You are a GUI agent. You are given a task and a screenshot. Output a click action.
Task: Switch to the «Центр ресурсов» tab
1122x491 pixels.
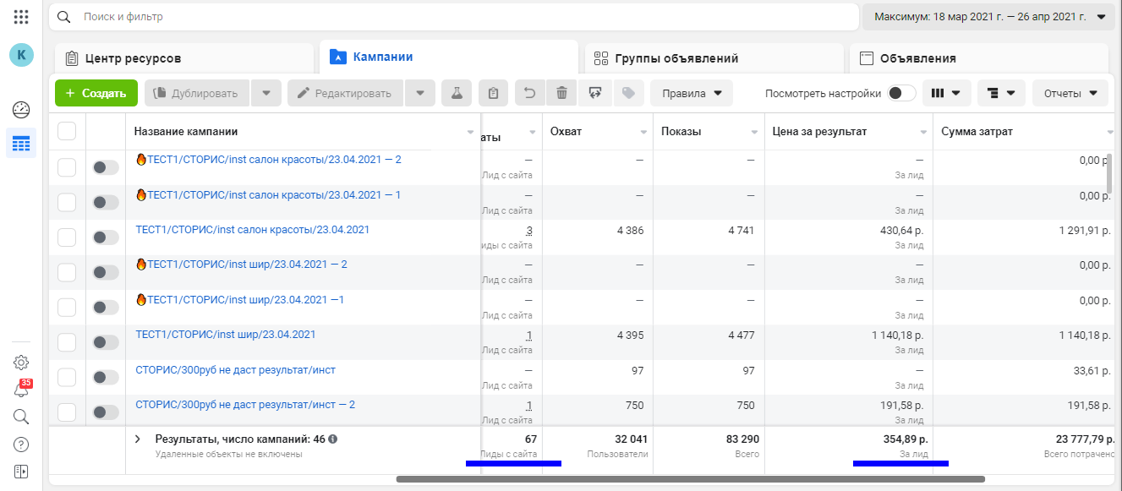183,58
